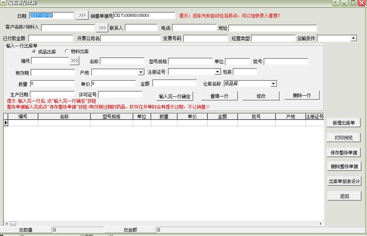Click the 地址 input field
The height and width of the screenshot is (236, 367).
click(x=273, y=28)
